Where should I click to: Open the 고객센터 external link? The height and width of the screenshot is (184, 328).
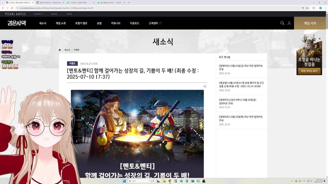click(155, 23)
